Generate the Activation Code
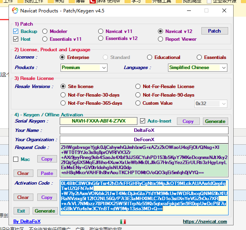246x230 pixels. pyautogui.click(x=45, y=211)
